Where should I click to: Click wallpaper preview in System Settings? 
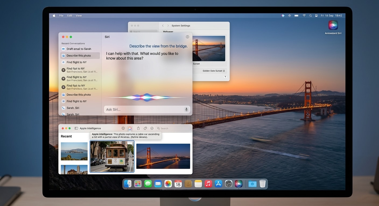209,49
